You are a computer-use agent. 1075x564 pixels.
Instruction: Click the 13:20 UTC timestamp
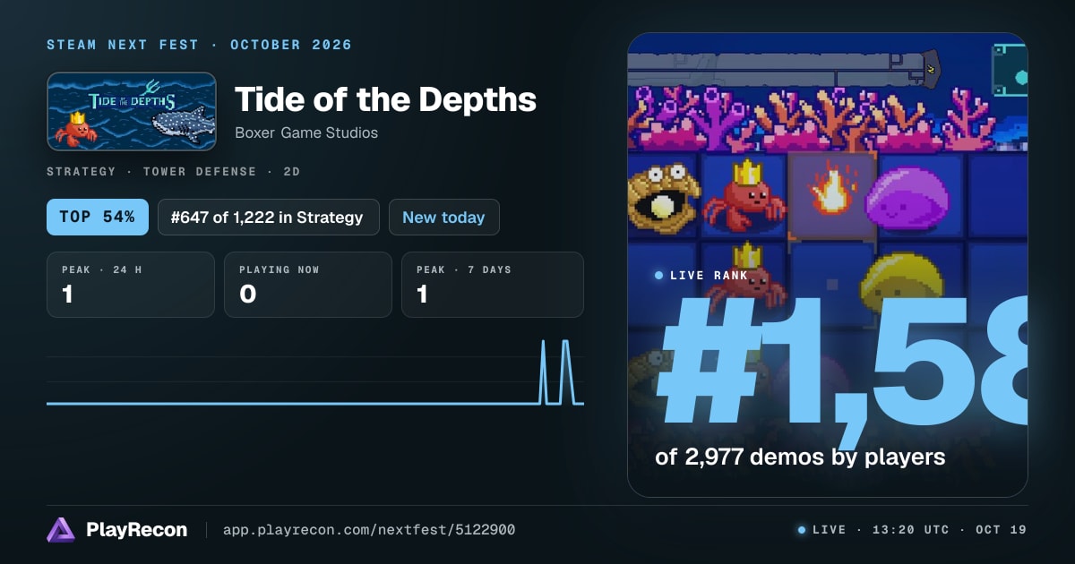(x=911, y=530)
